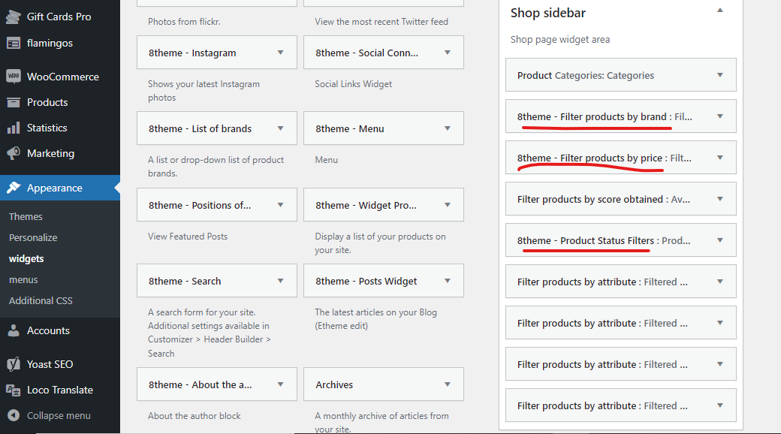Viewport: 781px width, 434px height.
Task: Click the Accounts user icon
Action: (x=14, y=330)
